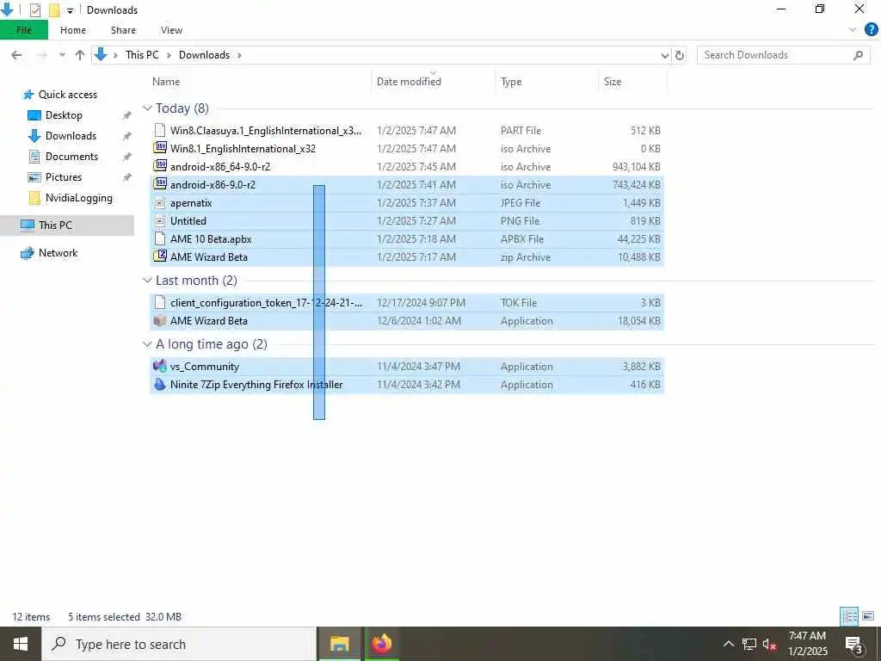
Task: Select Network in navigation pane
Action: (x=58, y=253)
